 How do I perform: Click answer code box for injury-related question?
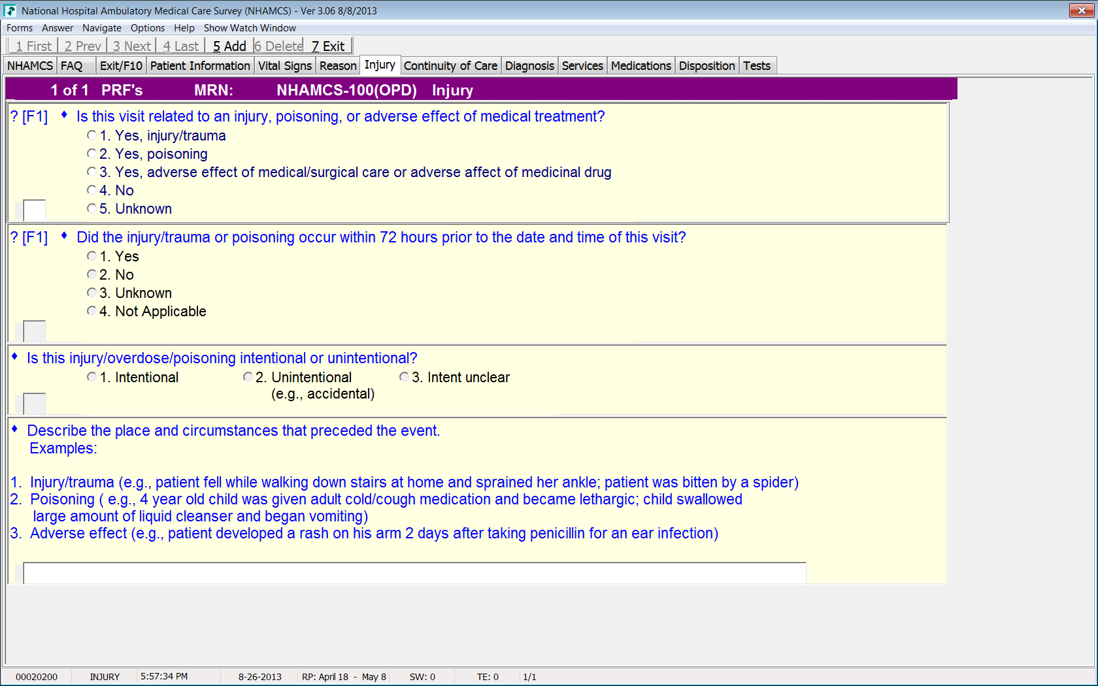pyautogui.click(x=35, y=210)
